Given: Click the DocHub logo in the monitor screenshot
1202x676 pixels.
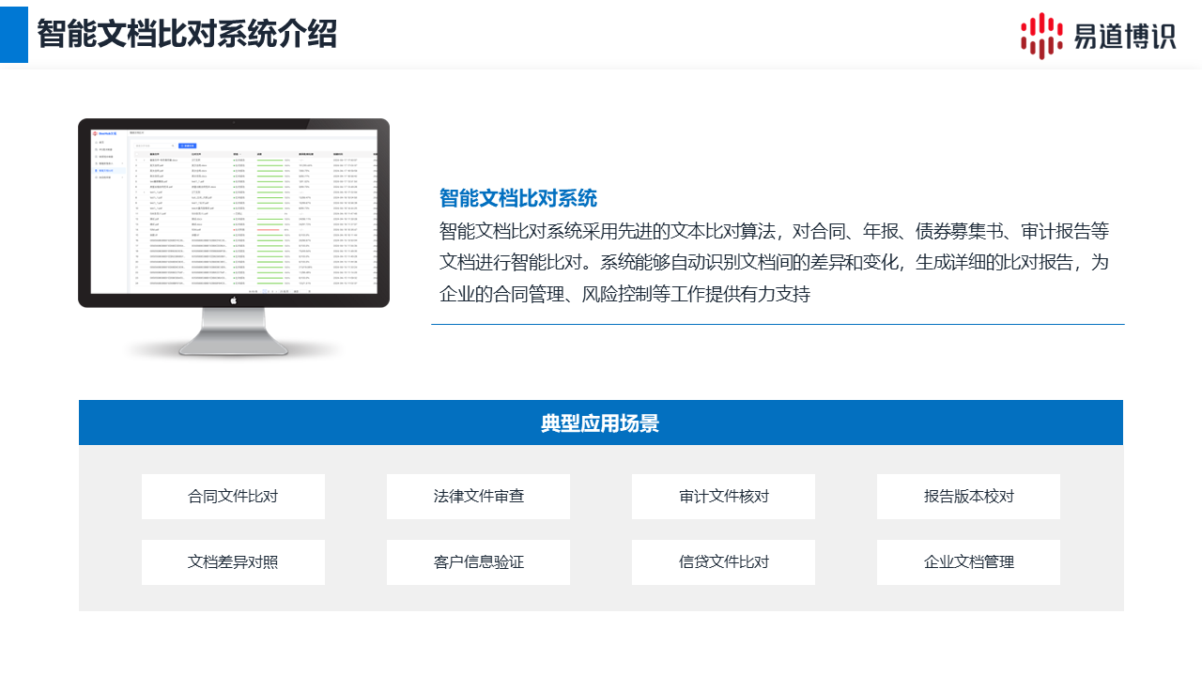Looking at the screenshot, I should 106,134.
